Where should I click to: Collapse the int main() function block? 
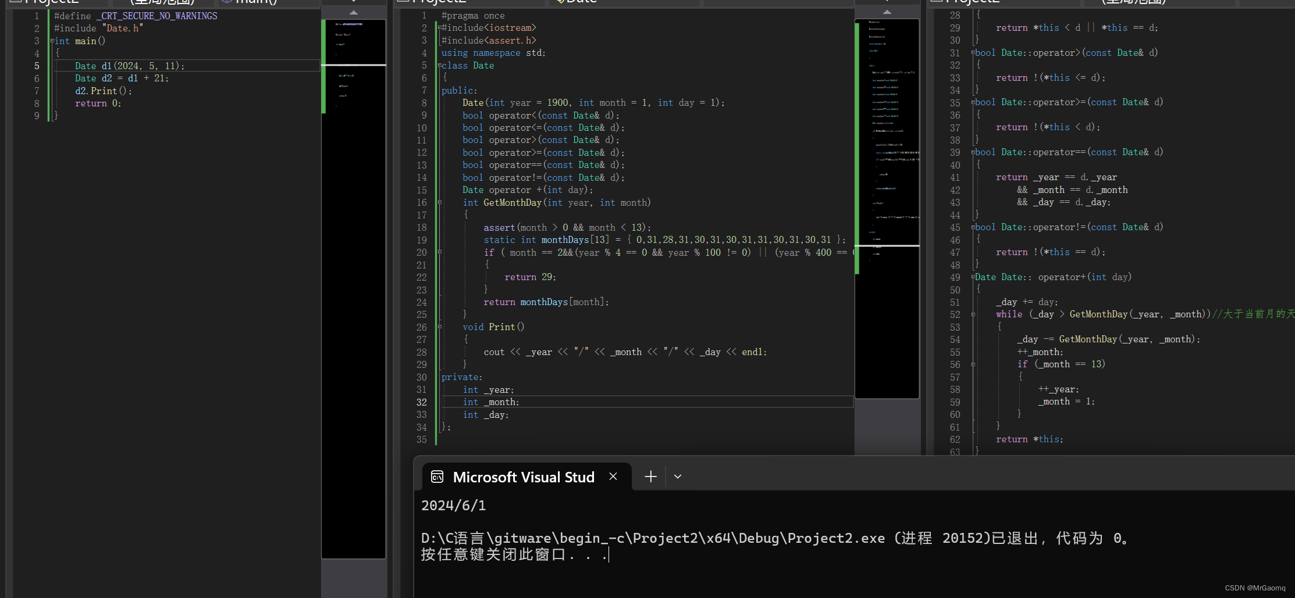[52, 41]
